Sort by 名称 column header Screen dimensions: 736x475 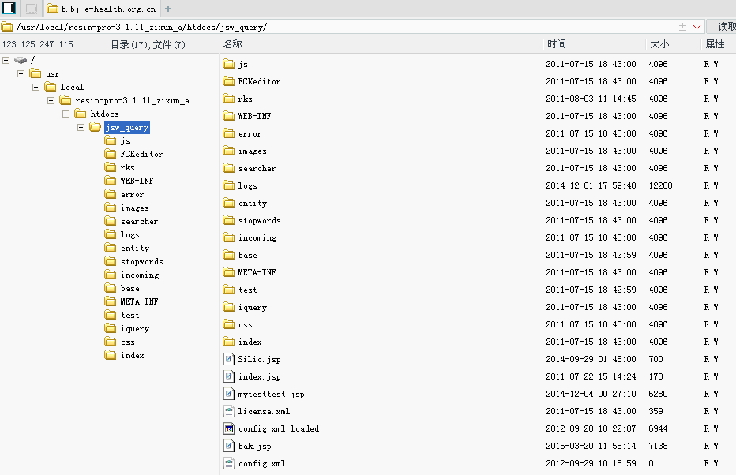(233, 44)
